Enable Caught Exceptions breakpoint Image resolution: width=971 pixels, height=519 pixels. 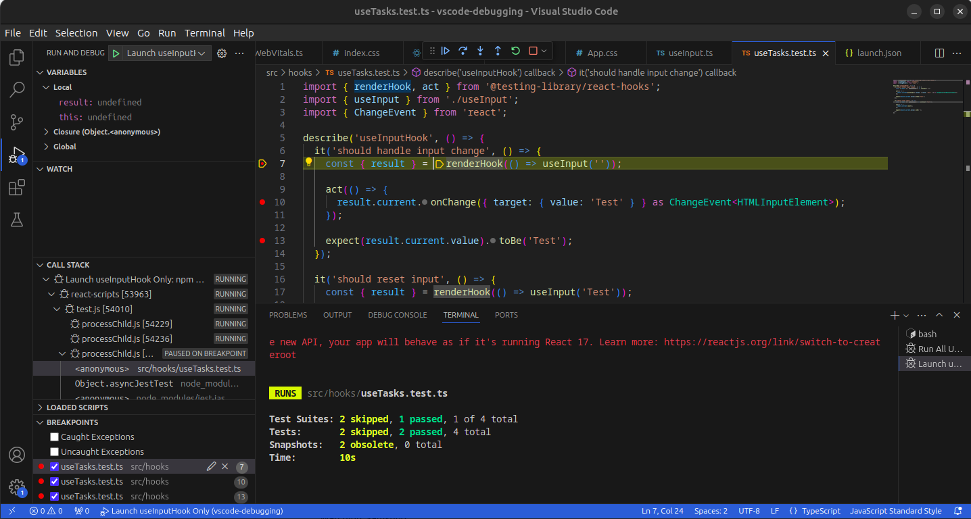55,437
